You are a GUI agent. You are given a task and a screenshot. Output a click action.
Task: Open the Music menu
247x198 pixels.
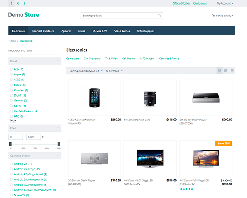(x=82, y=31)
